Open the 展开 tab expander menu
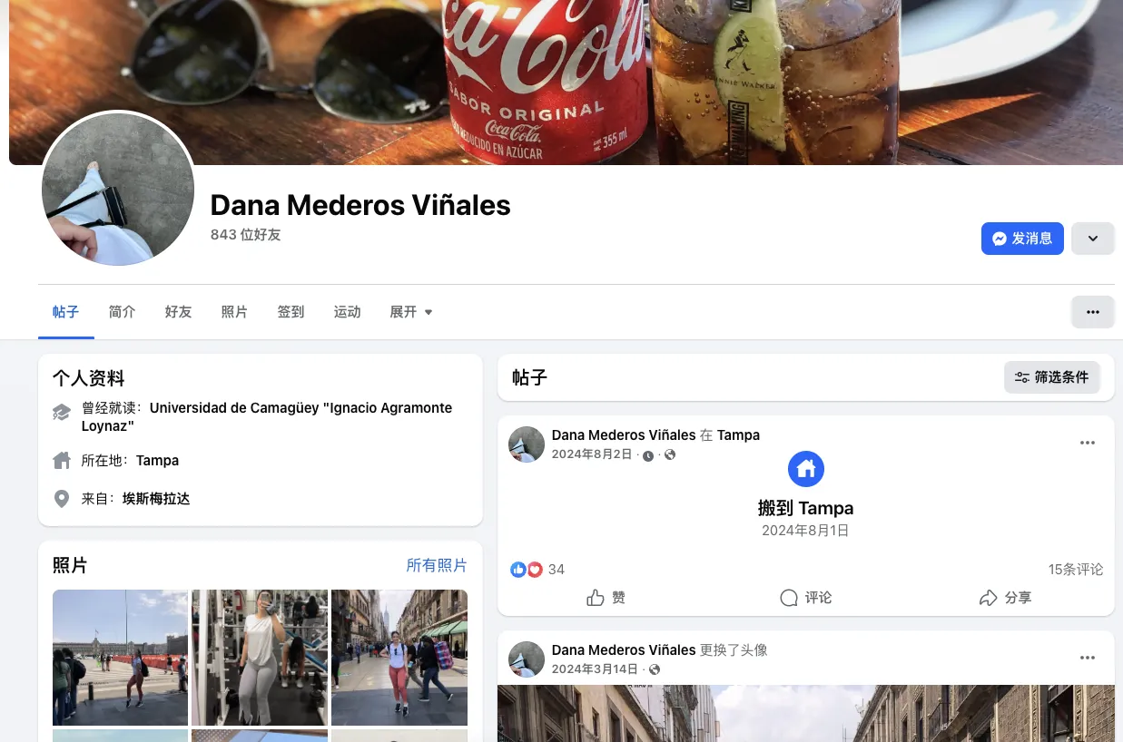 pos(410,311)
